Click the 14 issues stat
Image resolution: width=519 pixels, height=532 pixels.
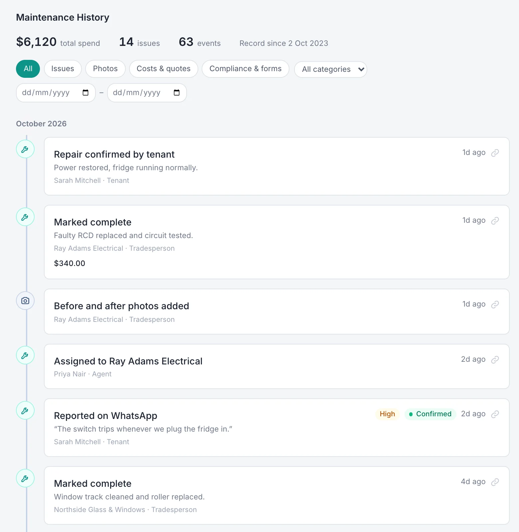139,42
